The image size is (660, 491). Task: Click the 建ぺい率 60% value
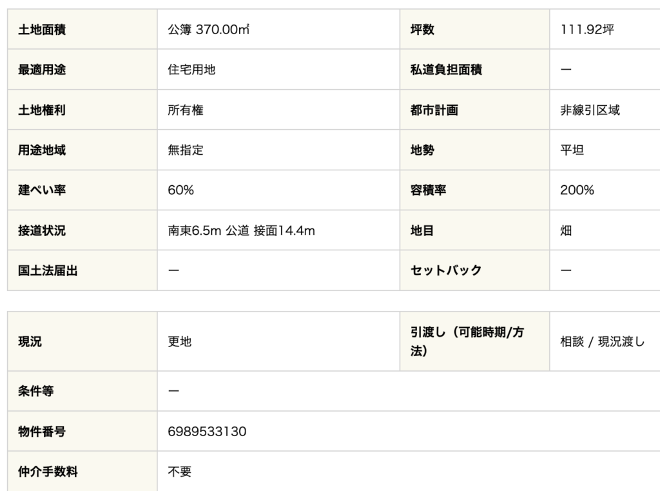pos(180,190)
